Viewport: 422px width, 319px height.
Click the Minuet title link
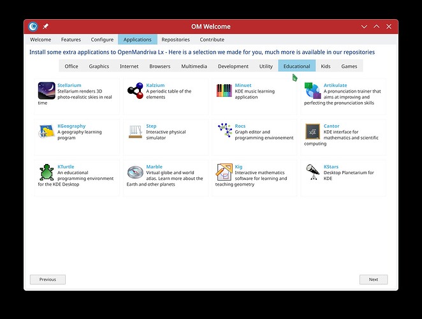243,85
